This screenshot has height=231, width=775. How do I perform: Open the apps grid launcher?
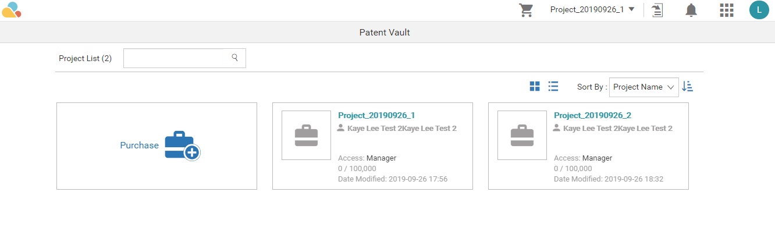click(726, 10)
